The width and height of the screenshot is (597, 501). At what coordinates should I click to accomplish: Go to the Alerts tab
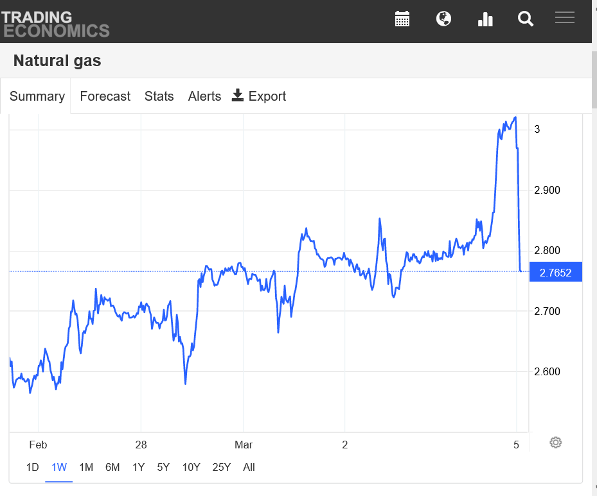tap(204, 96)
